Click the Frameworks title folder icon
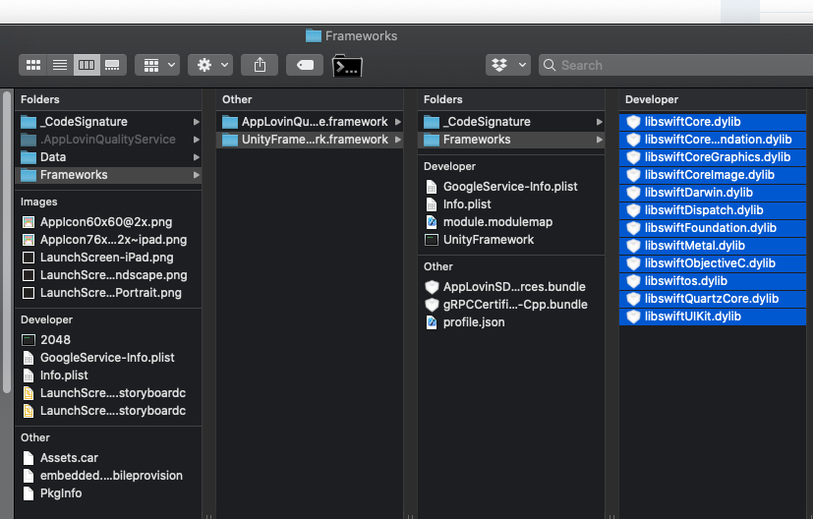The image size is (813, 519). coord(314,35)
